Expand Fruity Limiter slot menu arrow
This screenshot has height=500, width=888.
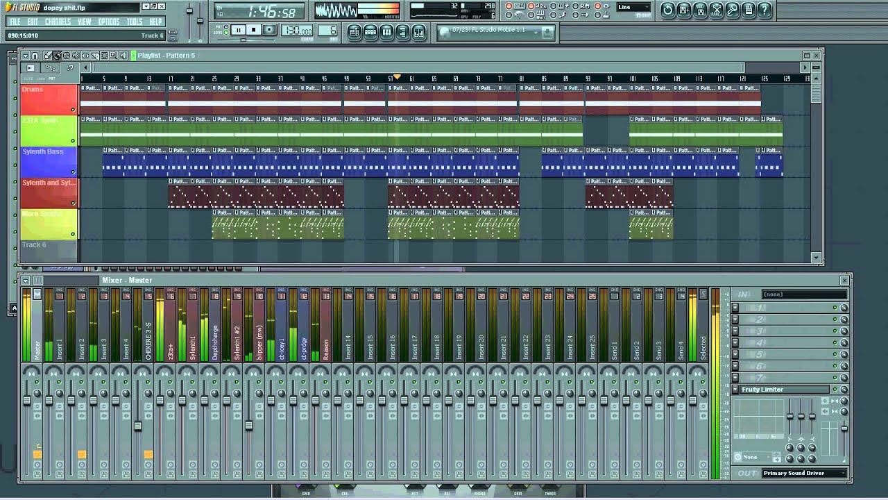pos(735,390)
